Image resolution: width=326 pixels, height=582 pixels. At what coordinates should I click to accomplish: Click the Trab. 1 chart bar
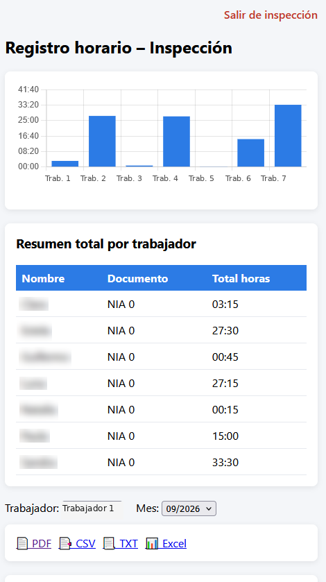(x=65, y=164)
